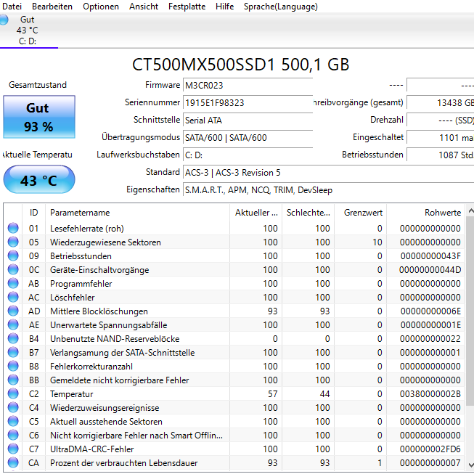474x474 pixels.
Task: Click the Betriebsstunden value 1087 Std
Action: point(441,155)
